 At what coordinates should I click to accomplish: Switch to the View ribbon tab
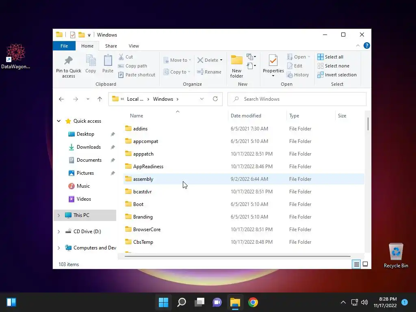[x=134, y=46]
